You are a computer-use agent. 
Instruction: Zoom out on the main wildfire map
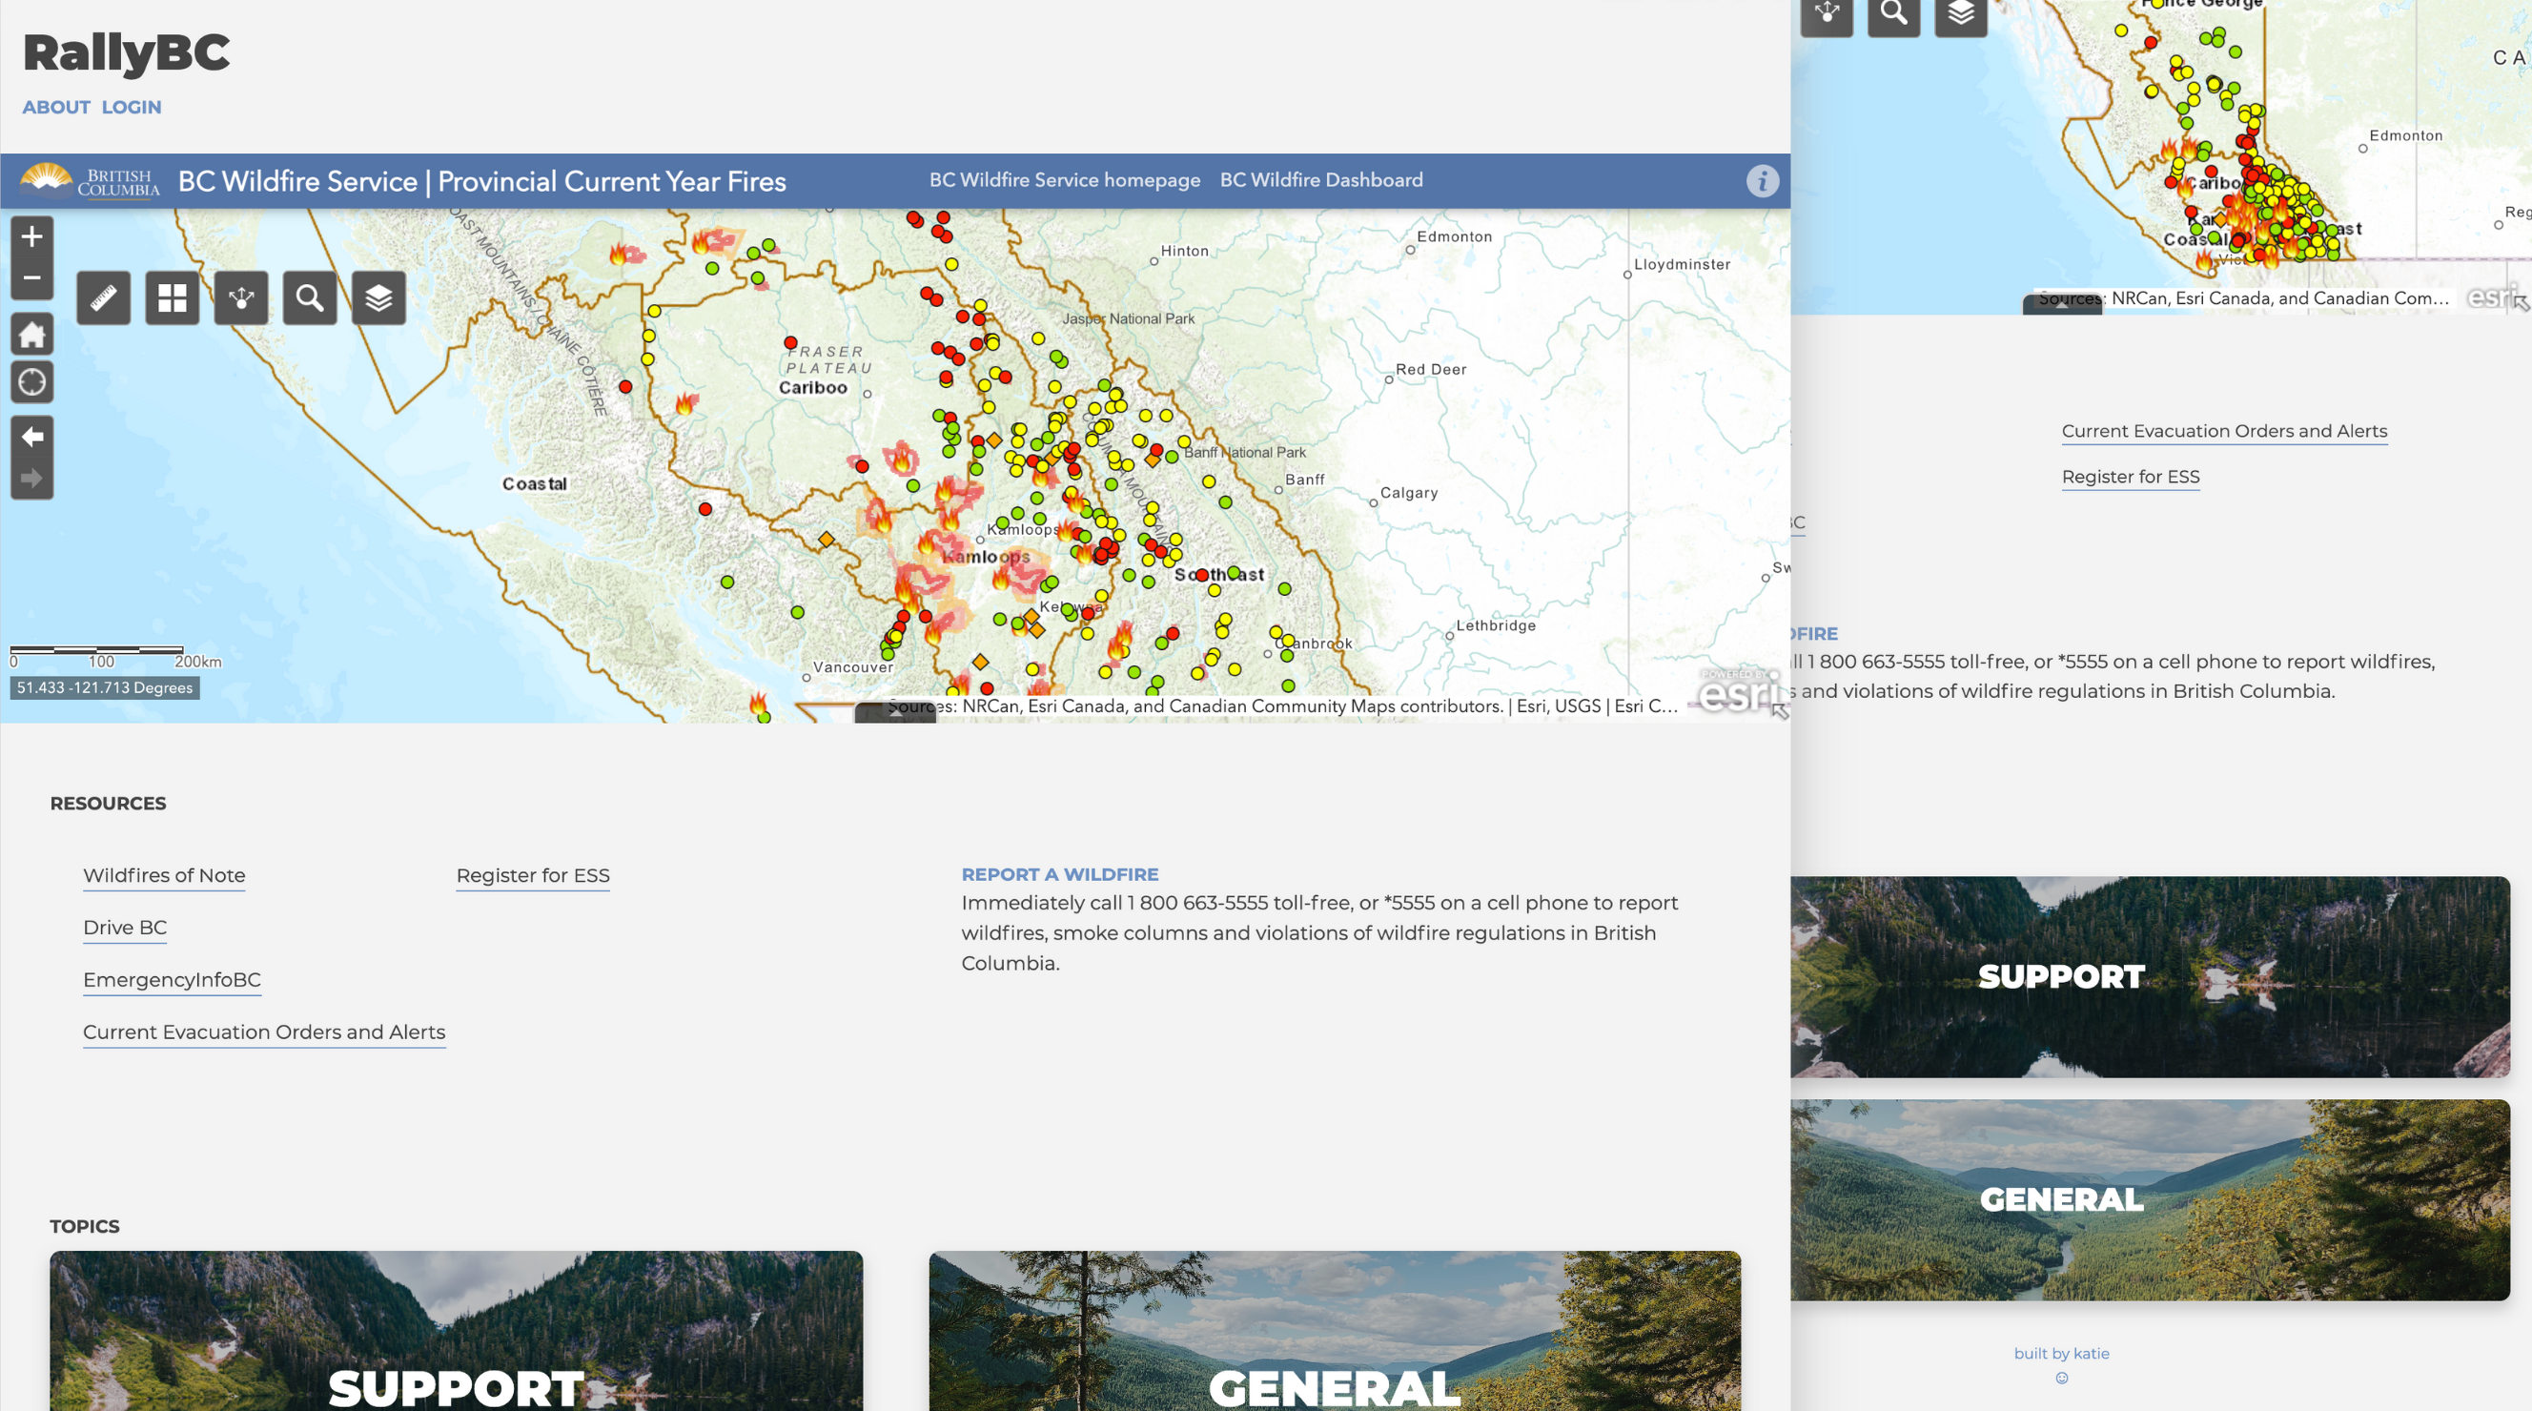31,278
